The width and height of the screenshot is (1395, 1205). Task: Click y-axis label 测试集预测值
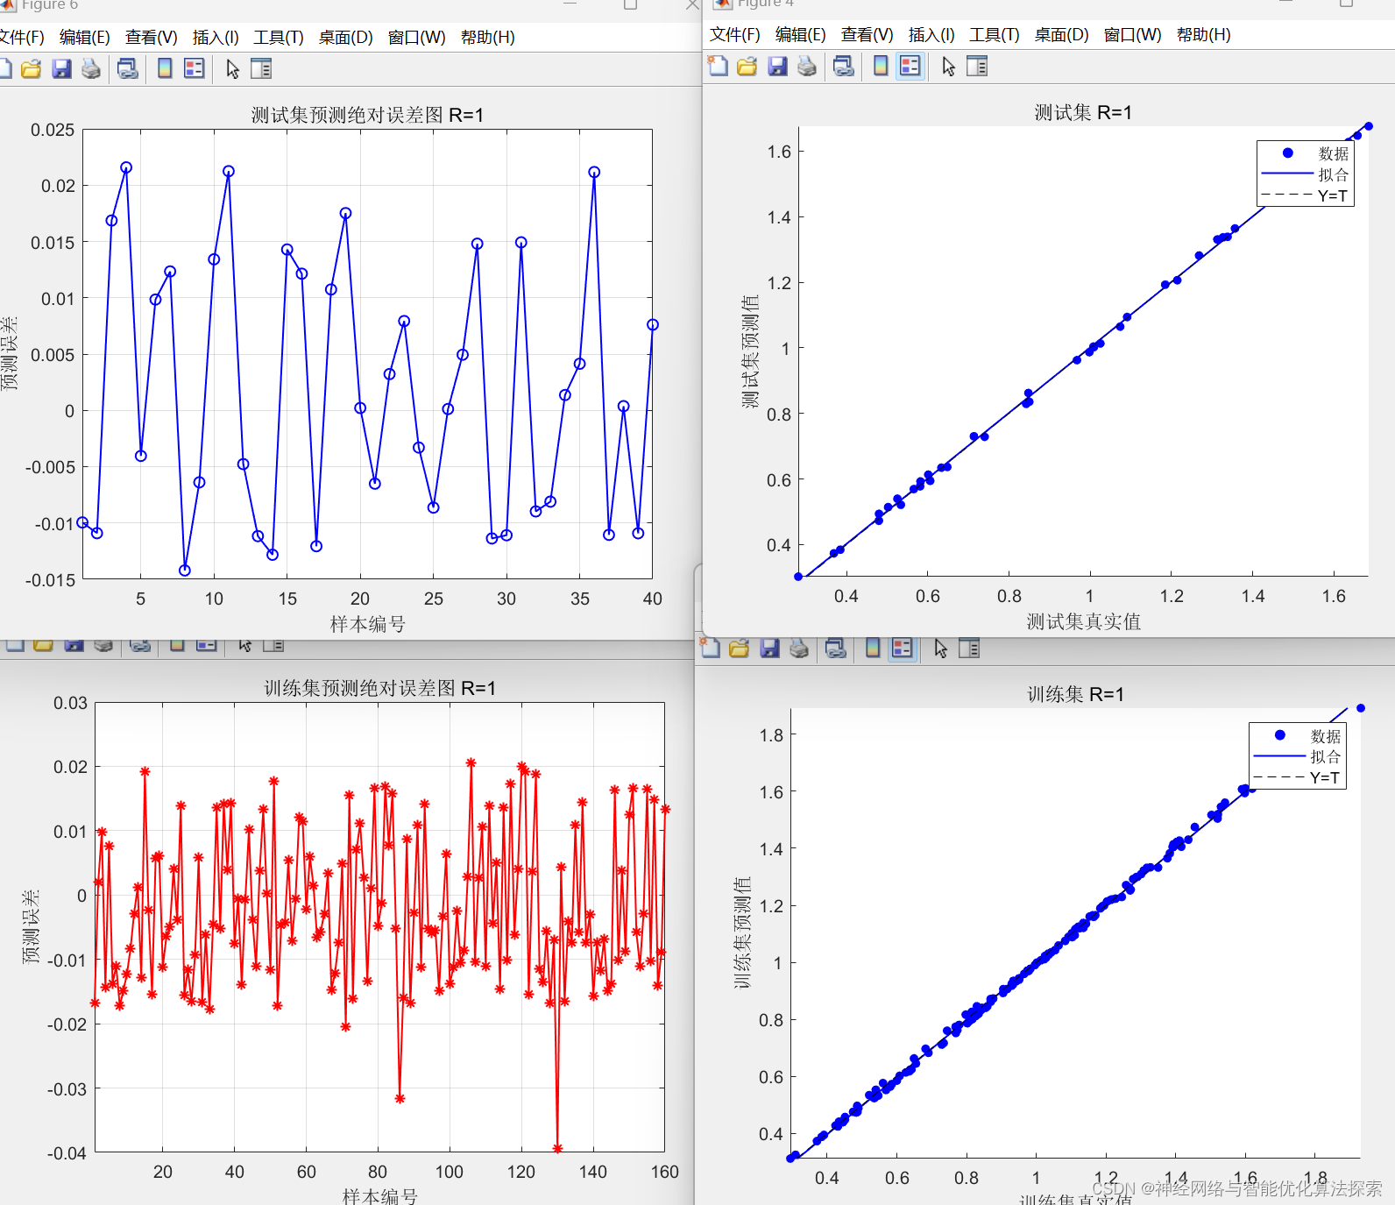click(x=750, y=351)
